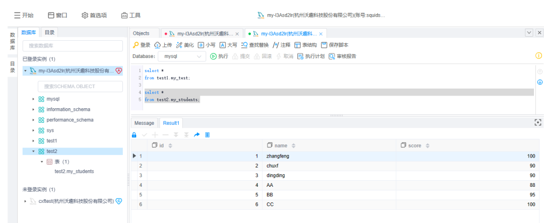Screen dimensions: 544x223
Task: Toggle 注释 comment on selection
Action: pyautogui.click(x=282, y=45)
